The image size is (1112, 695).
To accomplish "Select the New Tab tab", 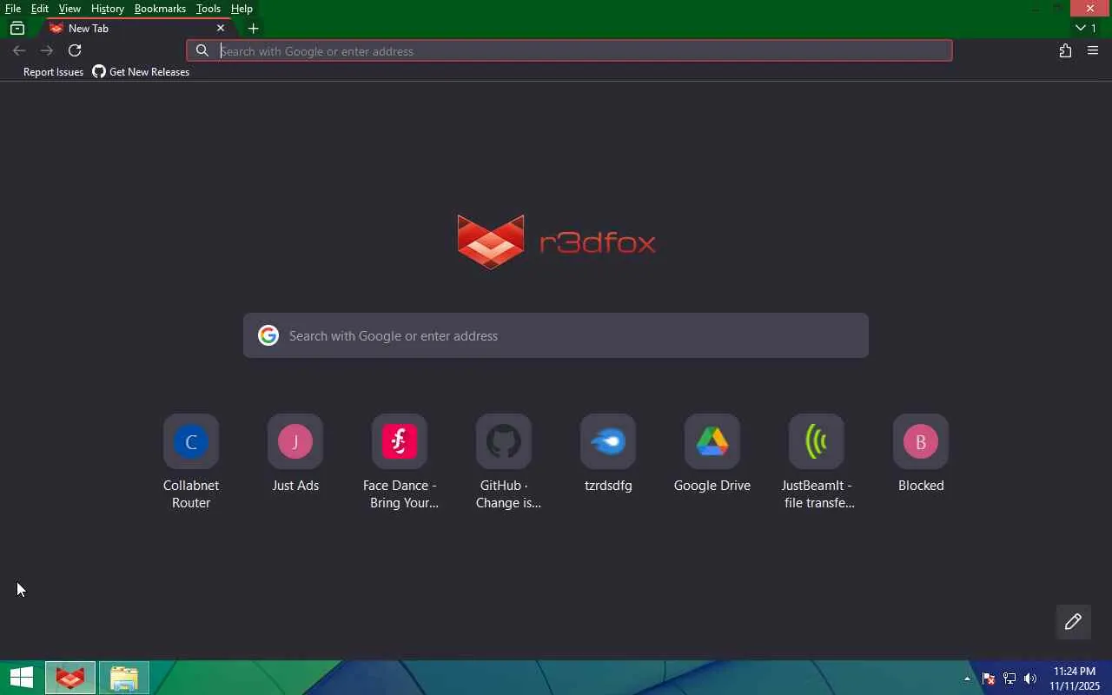I will tap(137, 28).
